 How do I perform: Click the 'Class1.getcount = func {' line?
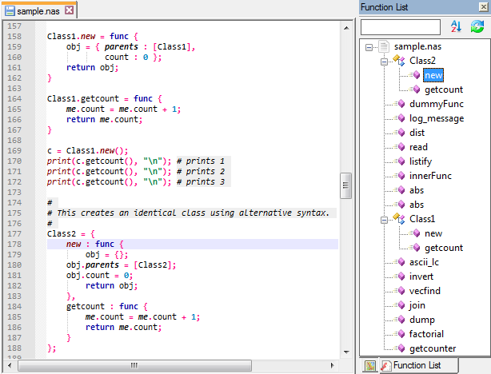point(105,98)
